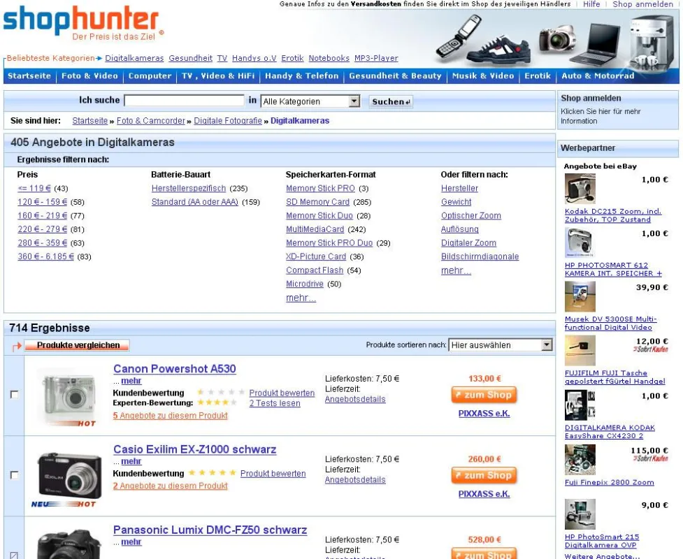Click the Fujifilm Fuji Tasche eBay thumbnail
Viewport: 683px width, 559px height.
click(x=580, y=351)
